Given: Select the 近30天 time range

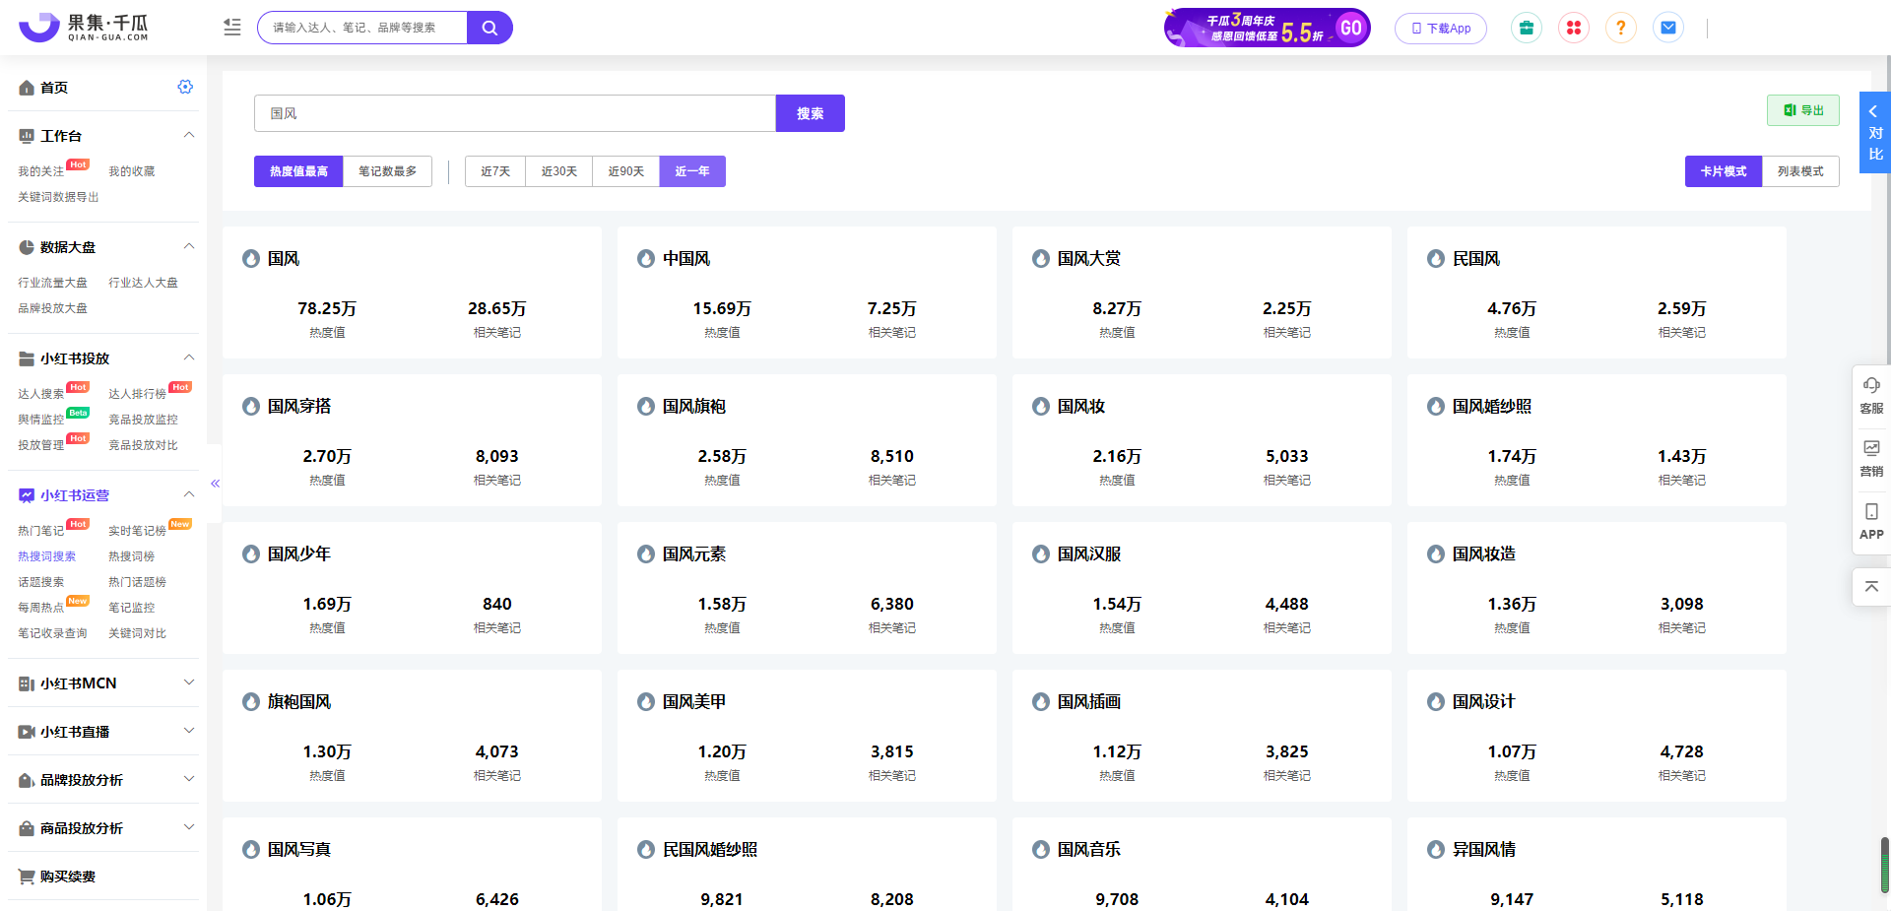Looking at the screenshot, I should coord(558,171).
